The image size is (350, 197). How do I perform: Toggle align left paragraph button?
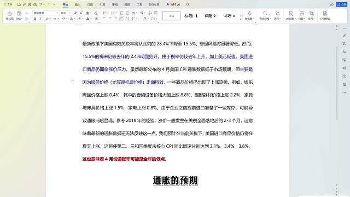[104, 19]
